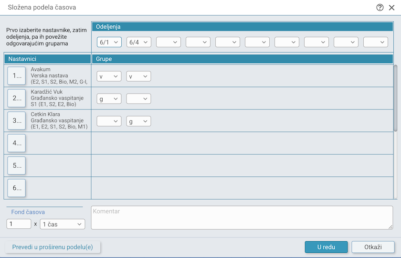401x258 pixels.
Task: Open the fourth empty Odeljenja dropdown
Action: pos(198,42)
